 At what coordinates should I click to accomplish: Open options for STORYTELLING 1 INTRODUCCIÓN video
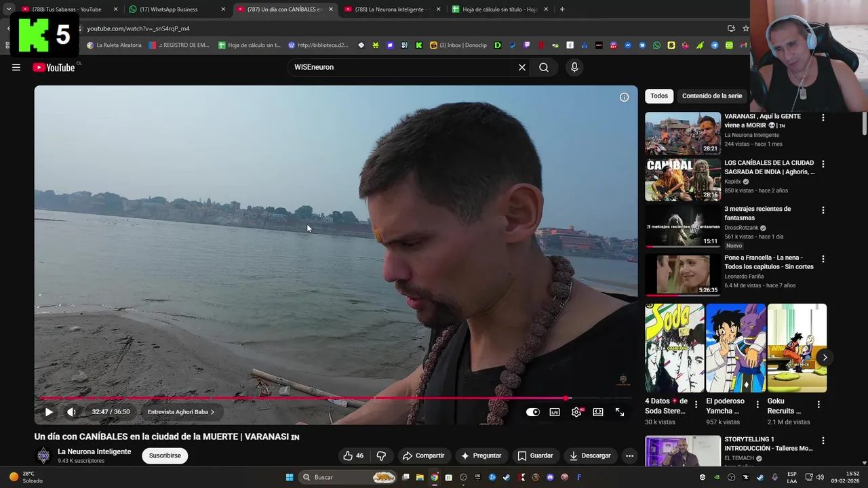(823, 441)
